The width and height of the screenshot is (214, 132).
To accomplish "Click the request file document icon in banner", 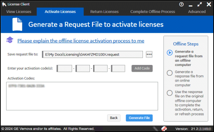I will click(17, 24).
